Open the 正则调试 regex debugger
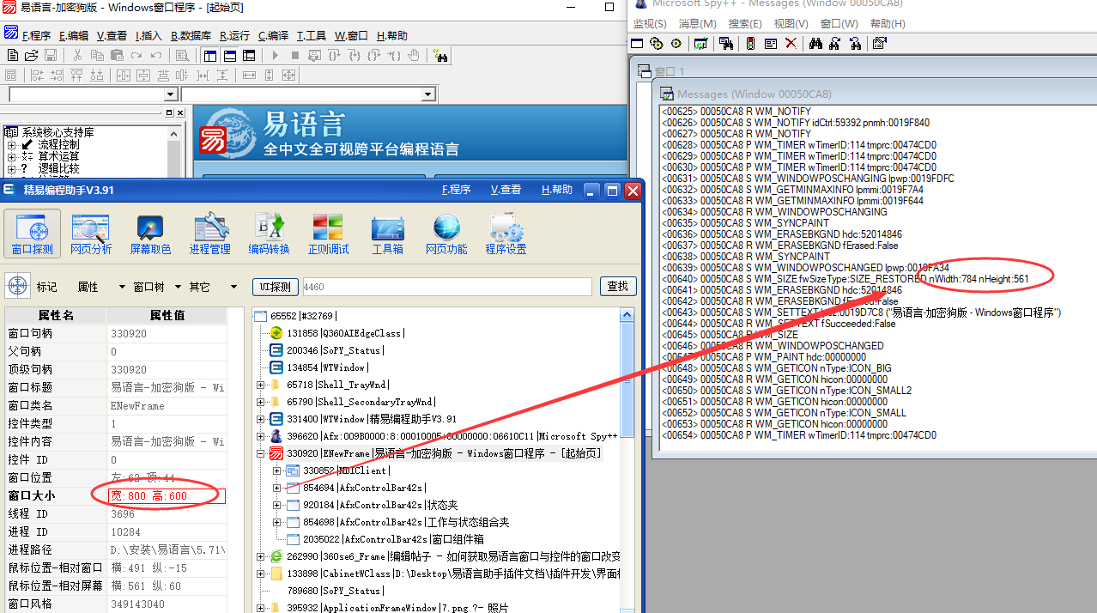 328,234
